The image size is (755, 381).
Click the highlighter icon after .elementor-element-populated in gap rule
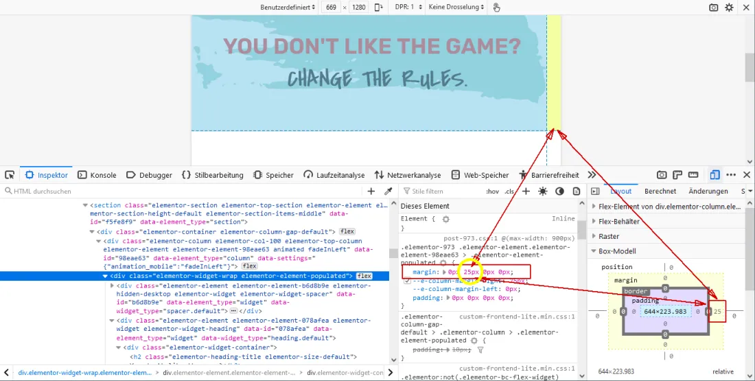coord(474,340)
